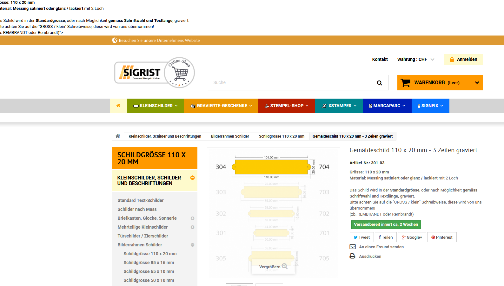The height and width of the screenshot is (286, 504).
Task: Click the Versandbereit innert ca. 2 Wochen badge
Action: point(386,224)
